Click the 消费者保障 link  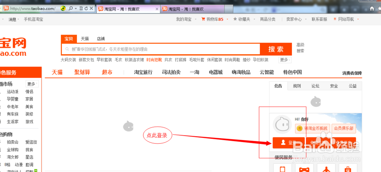352,73
